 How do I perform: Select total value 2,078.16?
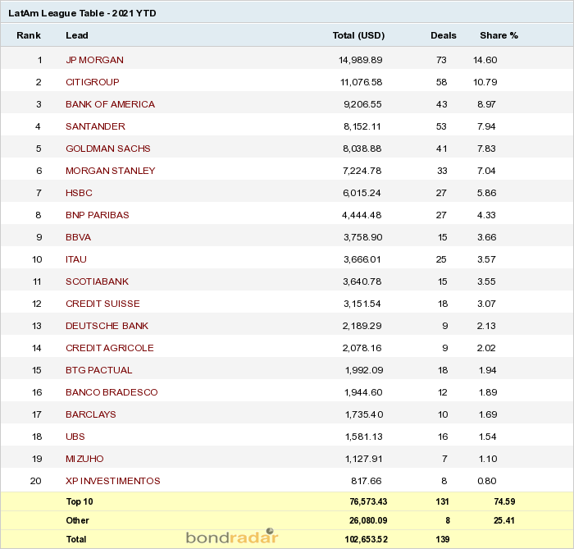tap(362, 348)
